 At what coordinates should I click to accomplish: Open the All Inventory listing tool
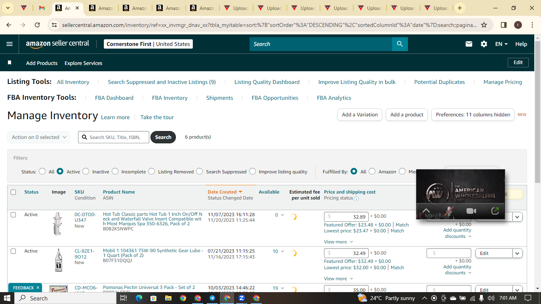click(73, 82)
